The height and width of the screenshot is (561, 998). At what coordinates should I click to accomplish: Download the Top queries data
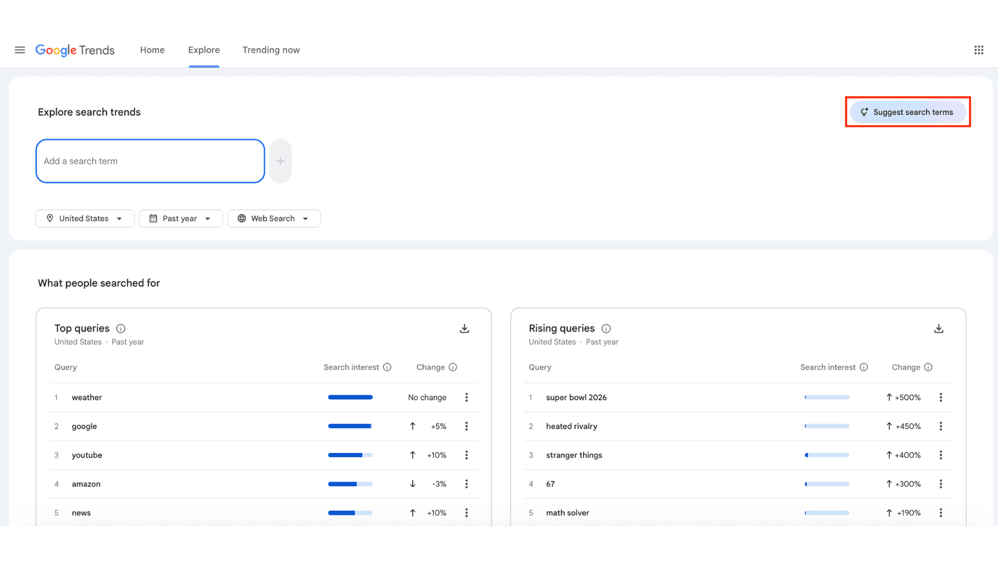[x=464, y=329]
